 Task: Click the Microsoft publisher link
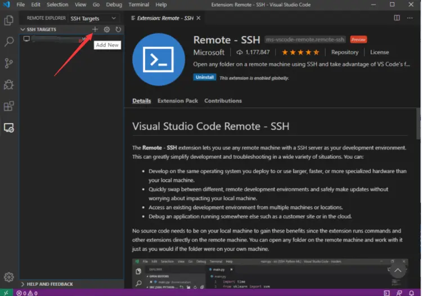209,52
